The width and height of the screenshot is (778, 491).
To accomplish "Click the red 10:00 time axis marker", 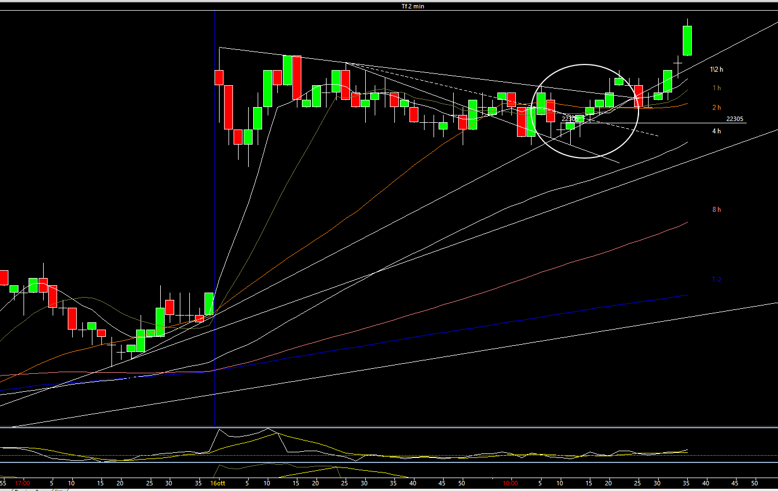I will 510,483.
